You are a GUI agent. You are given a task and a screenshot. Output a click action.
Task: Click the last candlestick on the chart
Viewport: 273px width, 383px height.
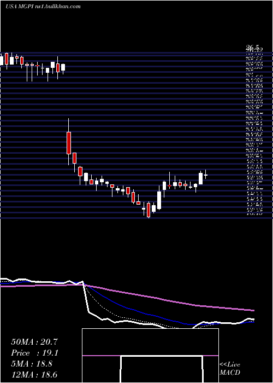tap(206, 175)
